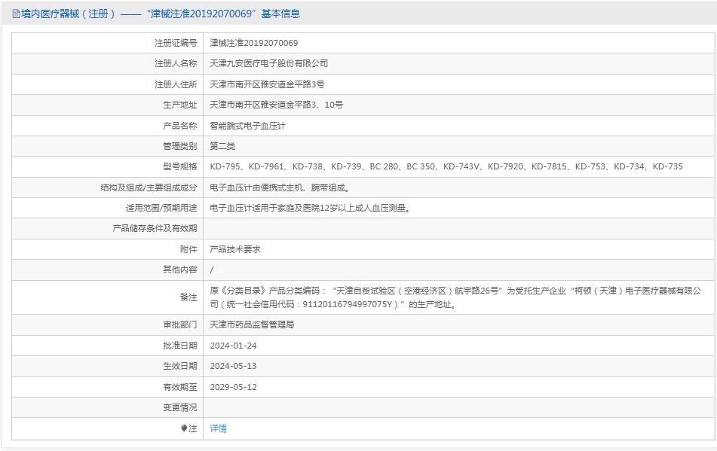Select the 生效日期 label
Viewport: 717px width, 451px height.
pyautogui.click(x=180, y=366)
